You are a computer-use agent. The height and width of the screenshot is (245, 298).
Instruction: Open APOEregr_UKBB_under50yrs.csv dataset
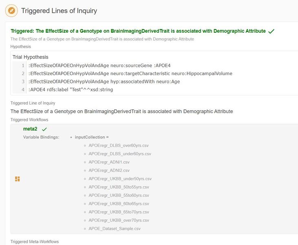[x=120, y=179]
